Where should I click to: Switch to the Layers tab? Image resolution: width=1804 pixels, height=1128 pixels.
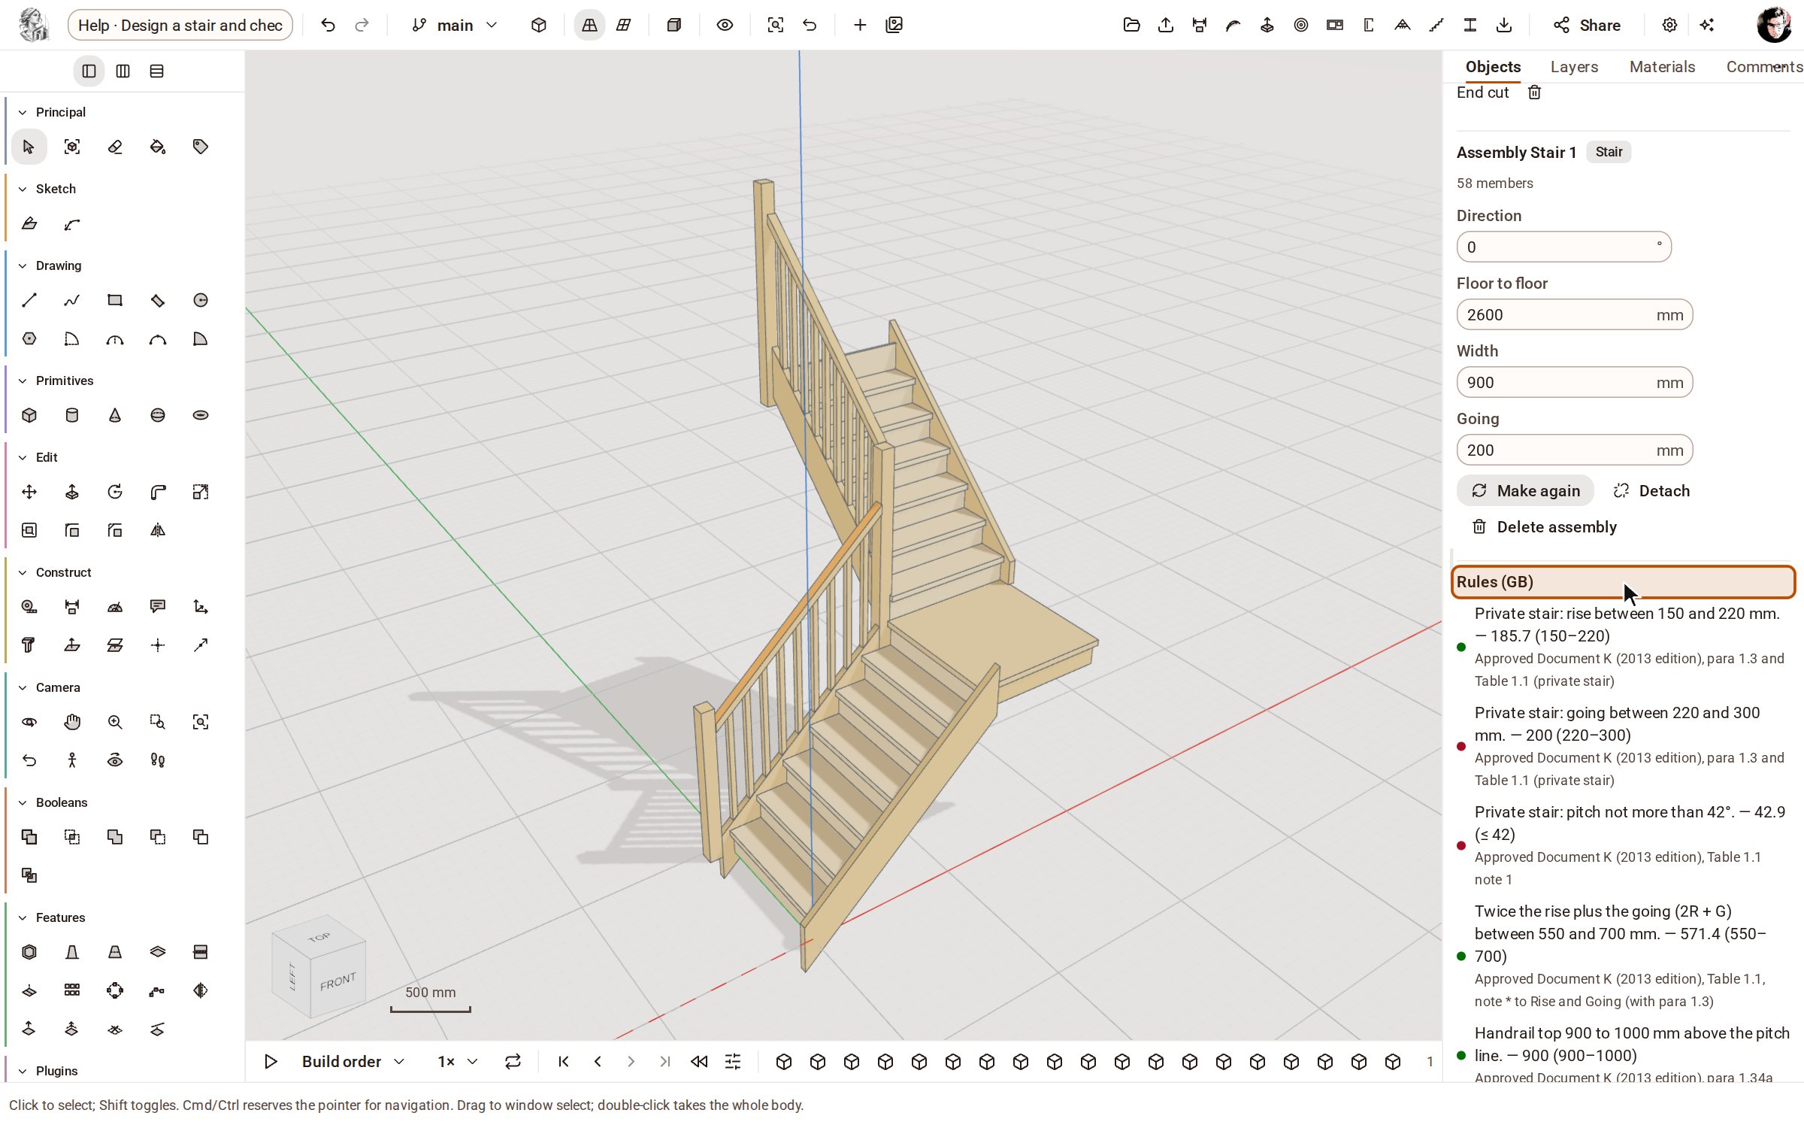[1574, 67]
